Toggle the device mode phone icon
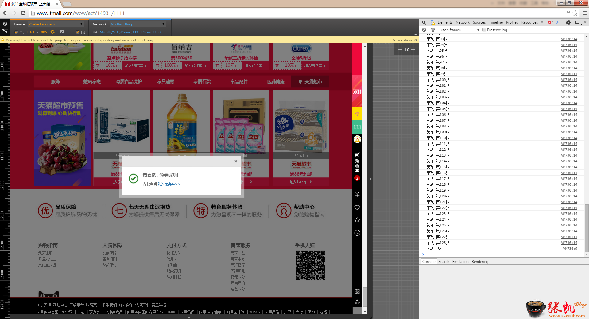The image size is (589, 319). click(432, 22)
